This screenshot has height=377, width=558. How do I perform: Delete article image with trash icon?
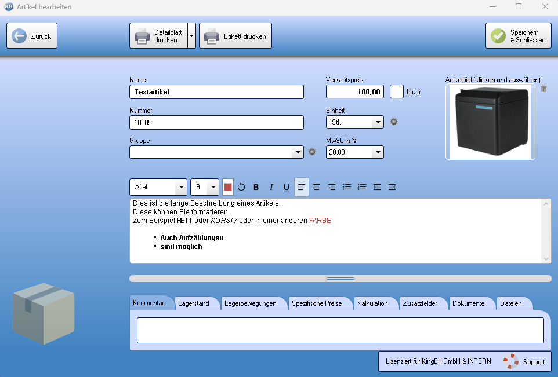(x=543, y=89)
